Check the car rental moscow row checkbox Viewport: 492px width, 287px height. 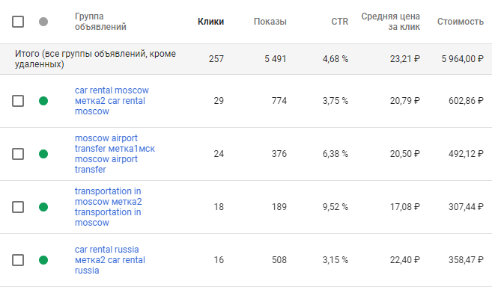(18, 101)
